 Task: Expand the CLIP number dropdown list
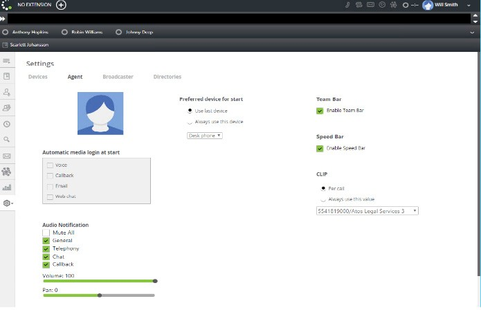click(x=367, y=210)
